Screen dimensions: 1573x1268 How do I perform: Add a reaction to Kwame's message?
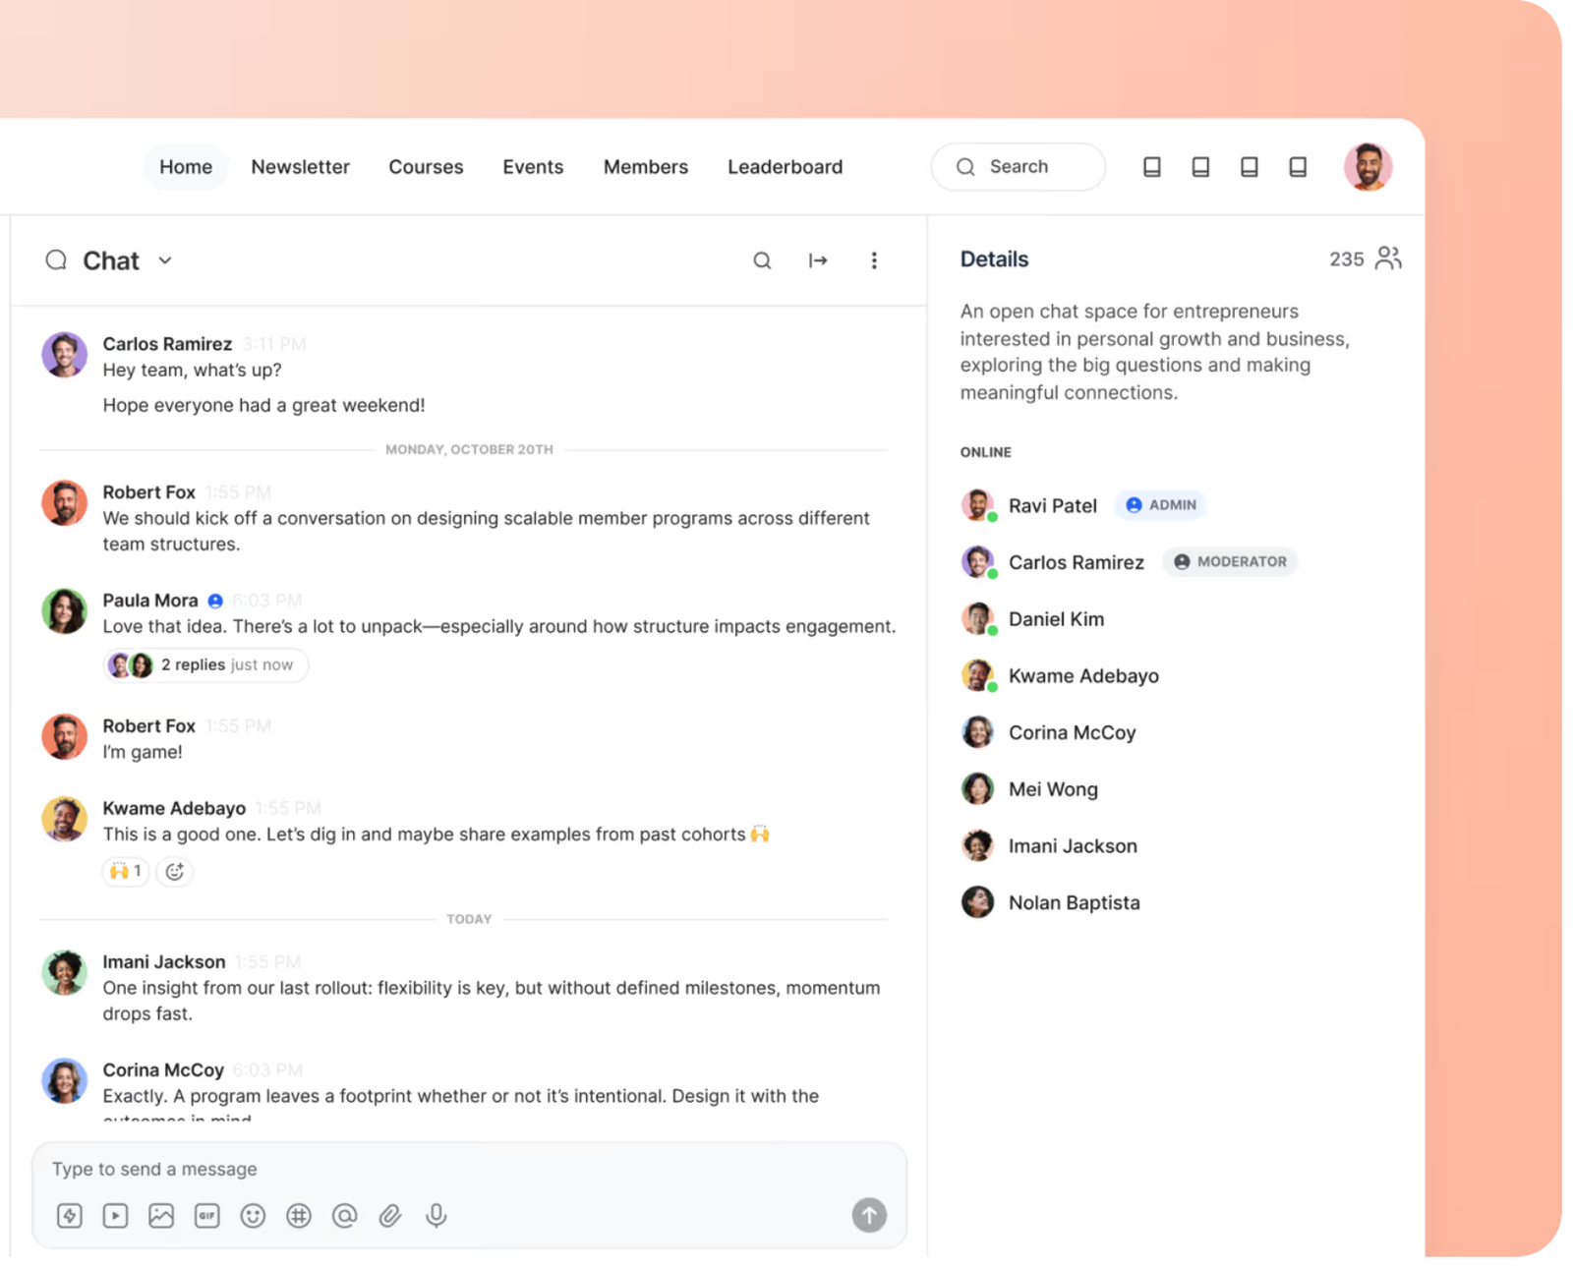coord(175,871)
